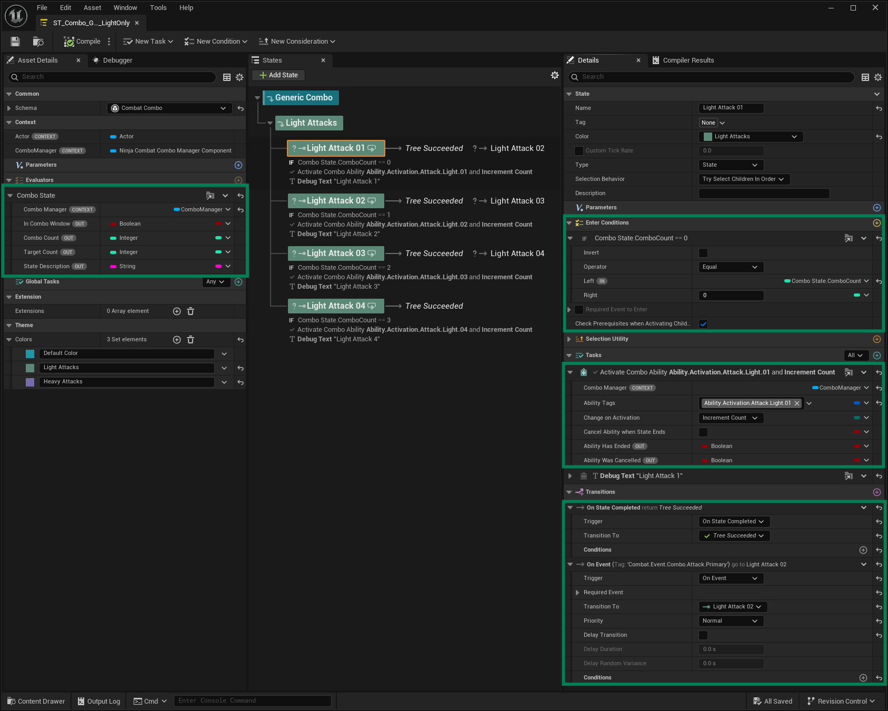The height and width of the screenshot is (711, 888).
Task: Open Revision Control menu in status bar
Action: [x=841, y=702]
